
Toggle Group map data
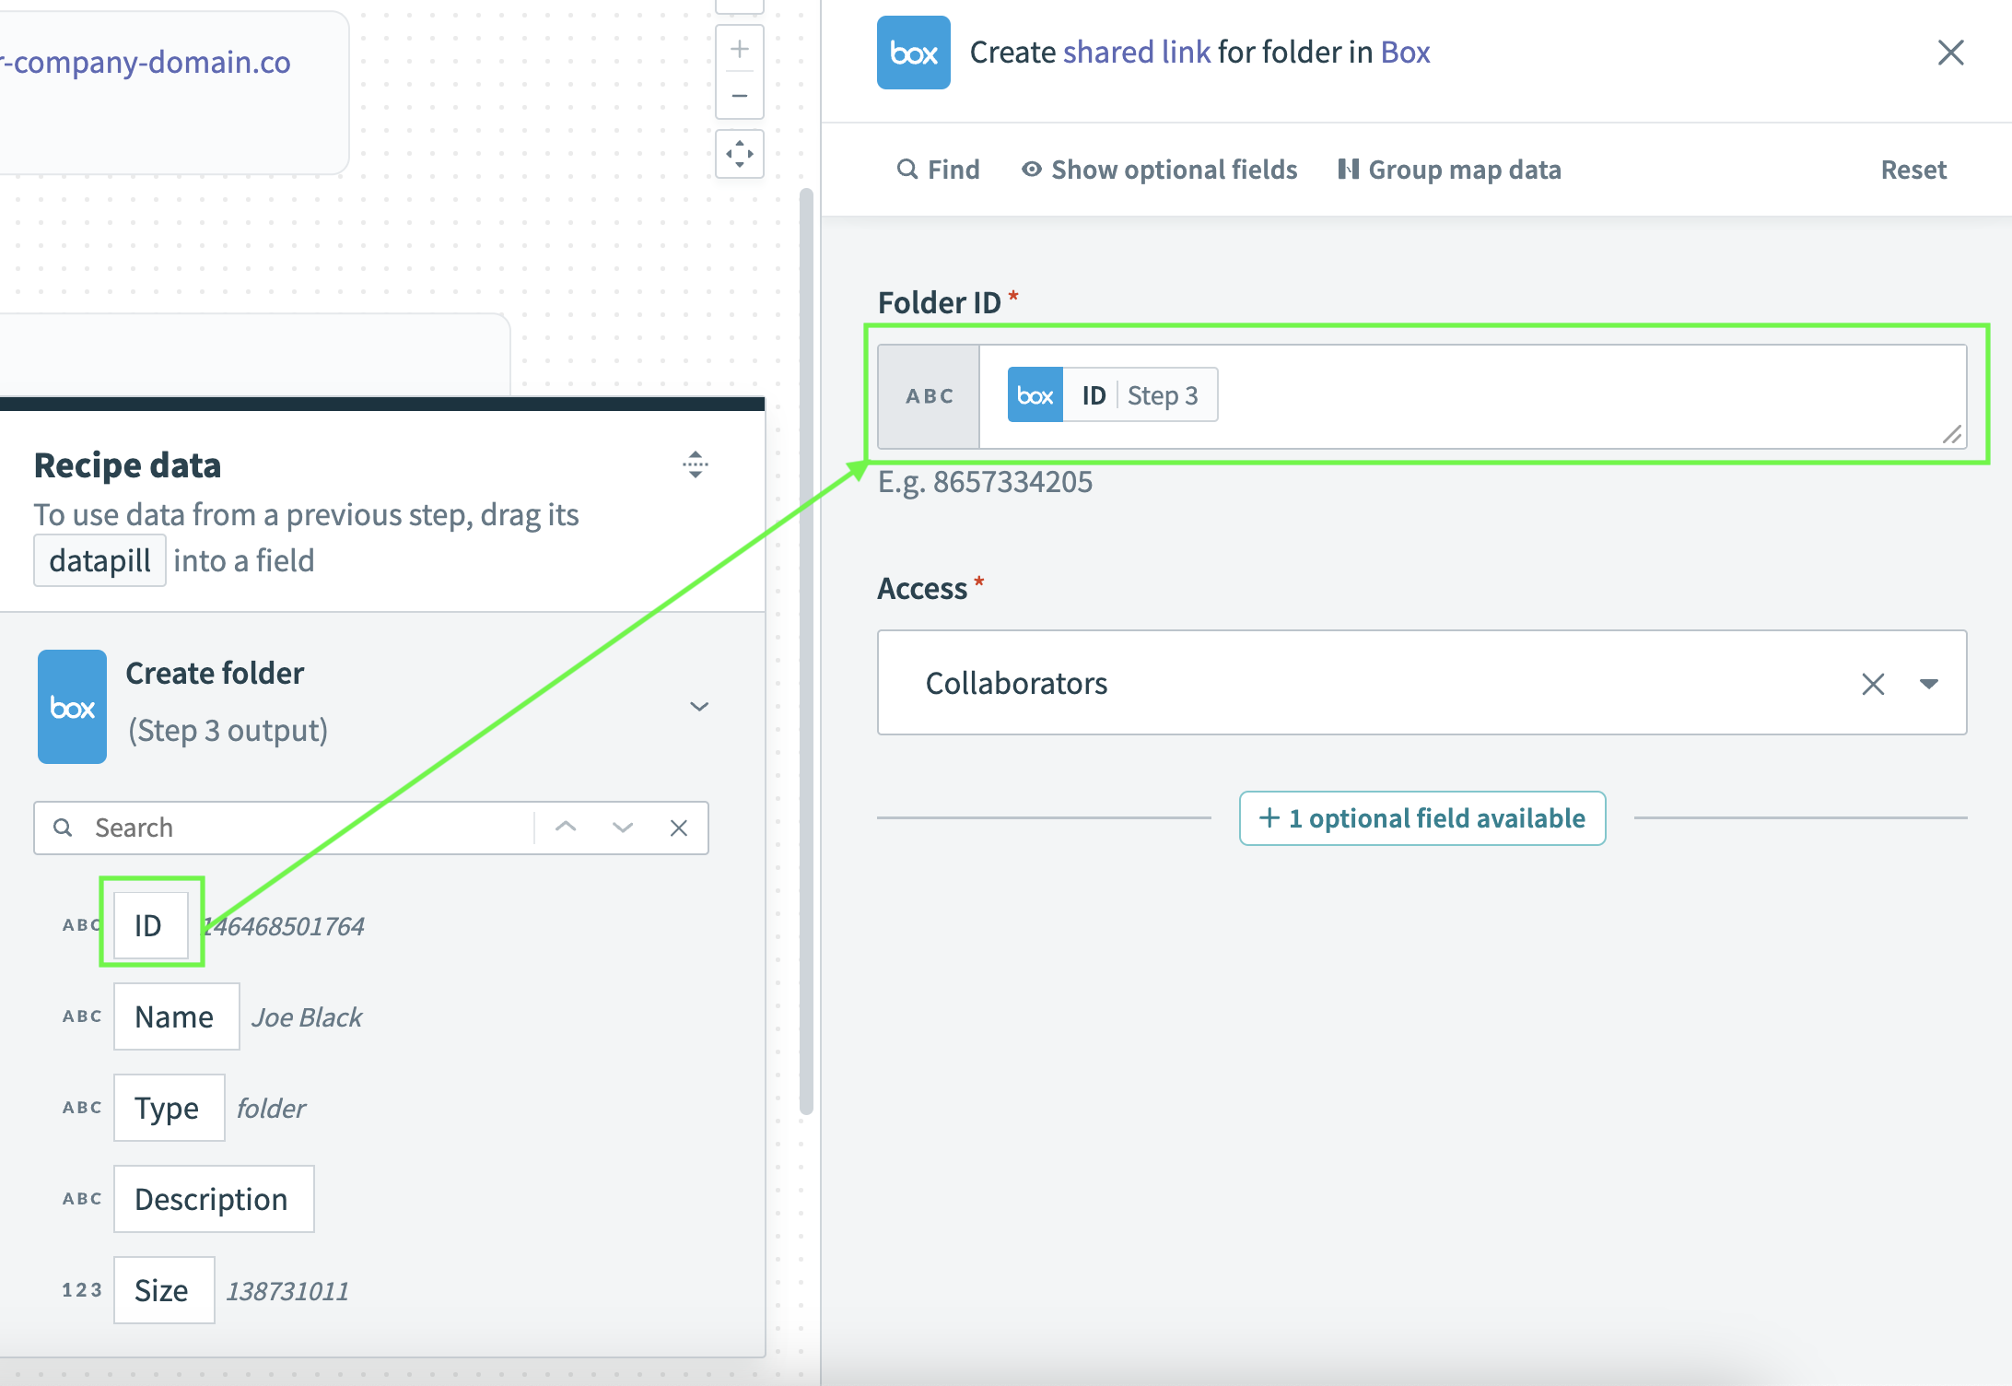(1449, 170)
